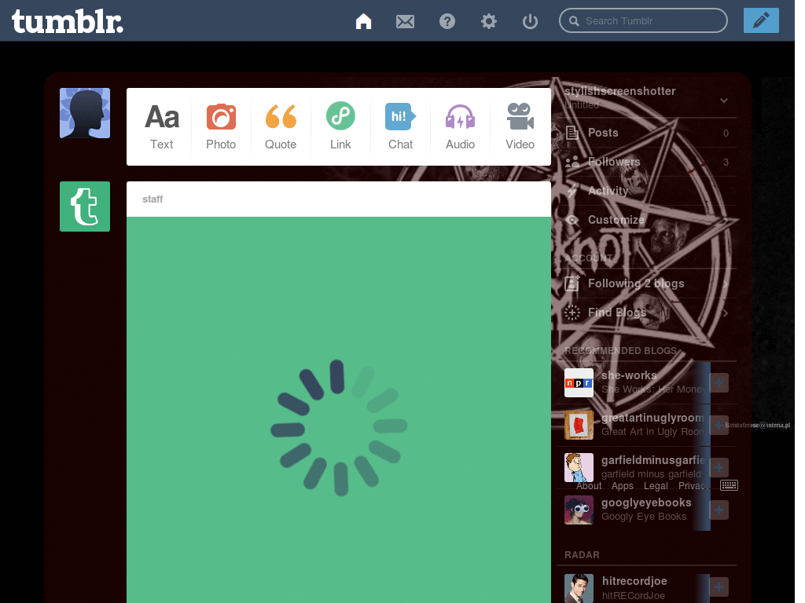Click the loading staff post image

pyautogui.click(x=339, y=410)
